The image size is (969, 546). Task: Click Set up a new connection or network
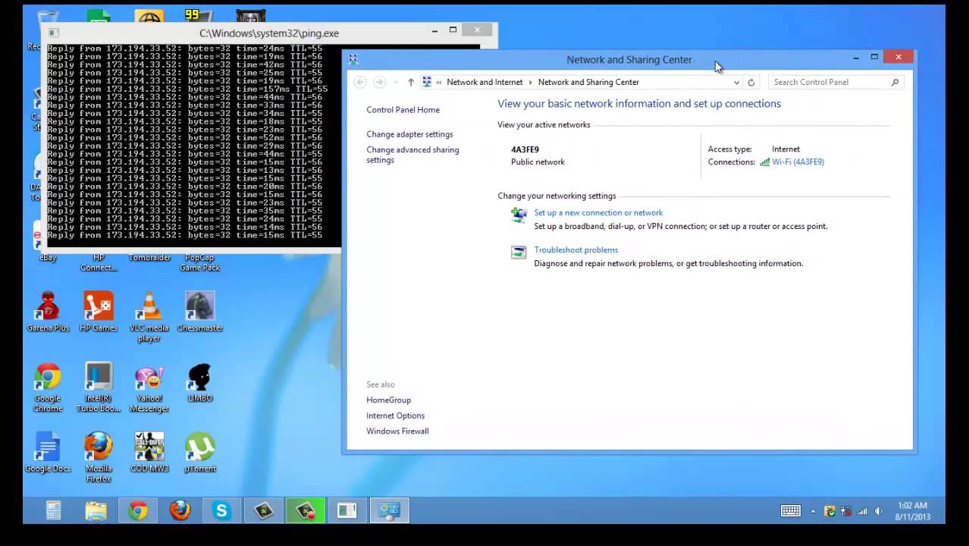tap(598, 213)
